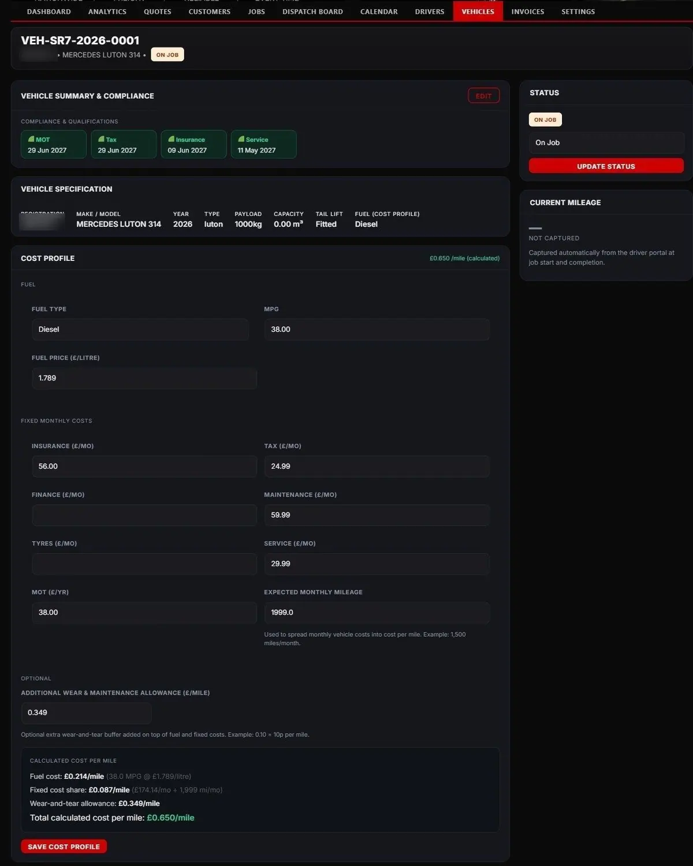Open the On Job status dropdown
Image resolution: width=693 pixels, height=866 pixels.
tap(606, 143)
